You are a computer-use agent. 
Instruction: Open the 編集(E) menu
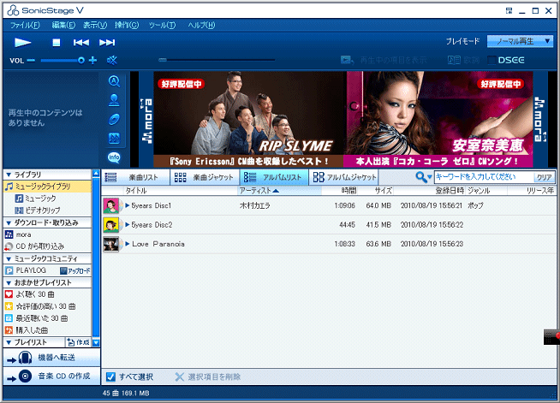coord(63,25)
